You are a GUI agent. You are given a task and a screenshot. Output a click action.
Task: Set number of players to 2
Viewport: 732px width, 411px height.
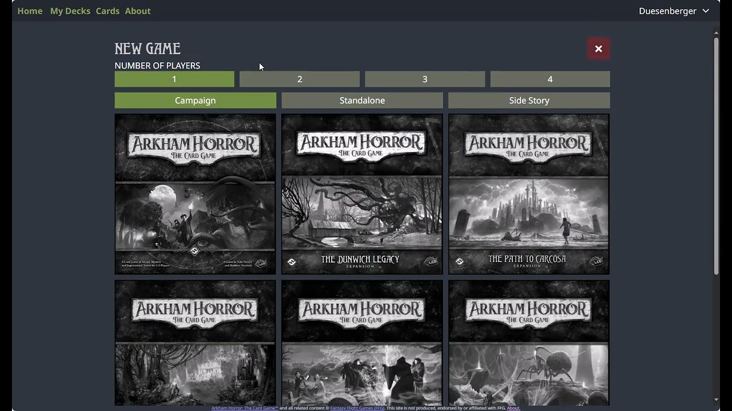[300, 79]
